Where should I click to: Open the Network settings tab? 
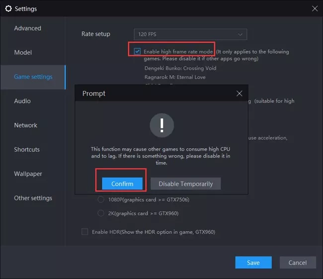[26, 125]
